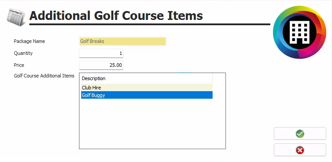332x162 pixels.
Task: Focus the Price field showing 25.00
Action: pyautogui.click(x=101, y=65)
